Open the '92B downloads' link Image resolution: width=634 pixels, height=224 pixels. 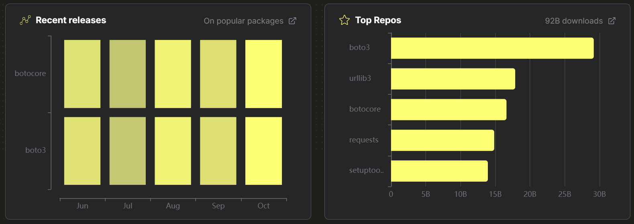coord(573,21)
